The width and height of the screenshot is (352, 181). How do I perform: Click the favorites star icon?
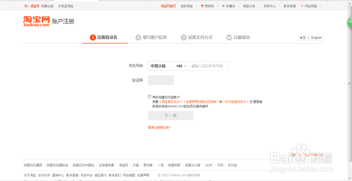coord(224,6)
